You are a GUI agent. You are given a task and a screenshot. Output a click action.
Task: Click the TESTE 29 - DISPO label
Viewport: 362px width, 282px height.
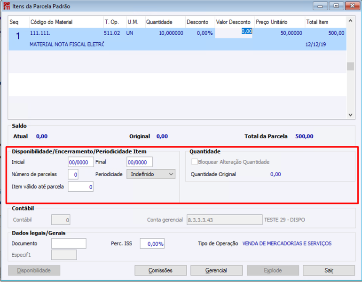tap(284, 219)
